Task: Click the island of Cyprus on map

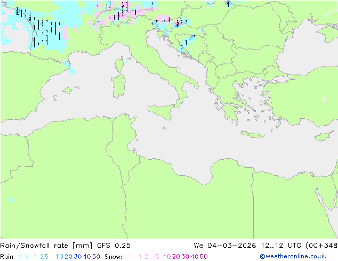Action: [x=325, y=136]
